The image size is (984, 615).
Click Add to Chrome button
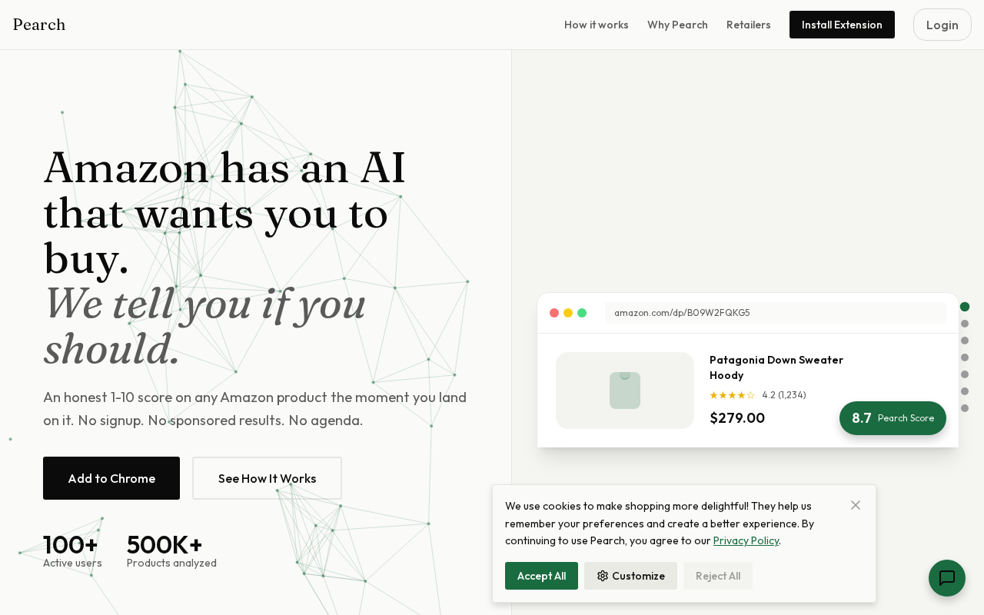pos(111,478)
